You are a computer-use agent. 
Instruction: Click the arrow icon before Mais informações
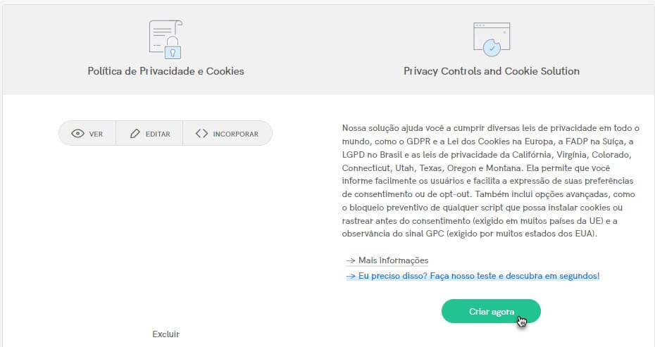point(351,260)
